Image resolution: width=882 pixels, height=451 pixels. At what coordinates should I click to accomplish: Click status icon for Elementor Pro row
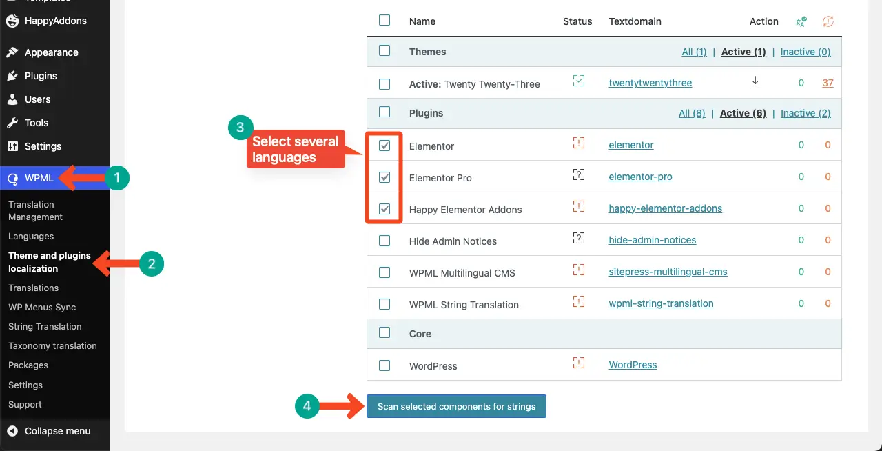(579, 174)
